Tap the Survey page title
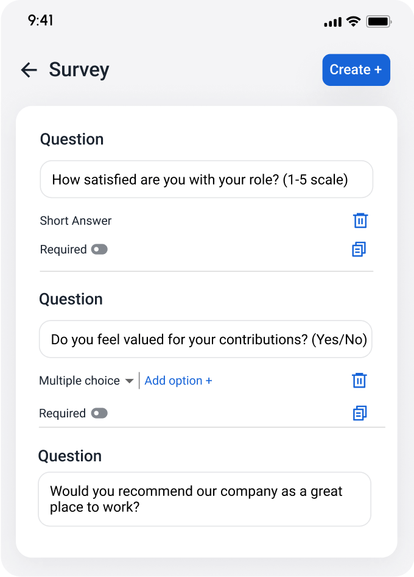This screenshot has height=577, width=414. point(79,69)
